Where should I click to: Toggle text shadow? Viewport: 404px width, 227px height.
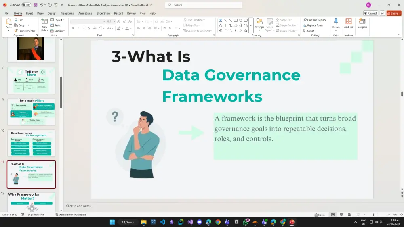point(89,28)
